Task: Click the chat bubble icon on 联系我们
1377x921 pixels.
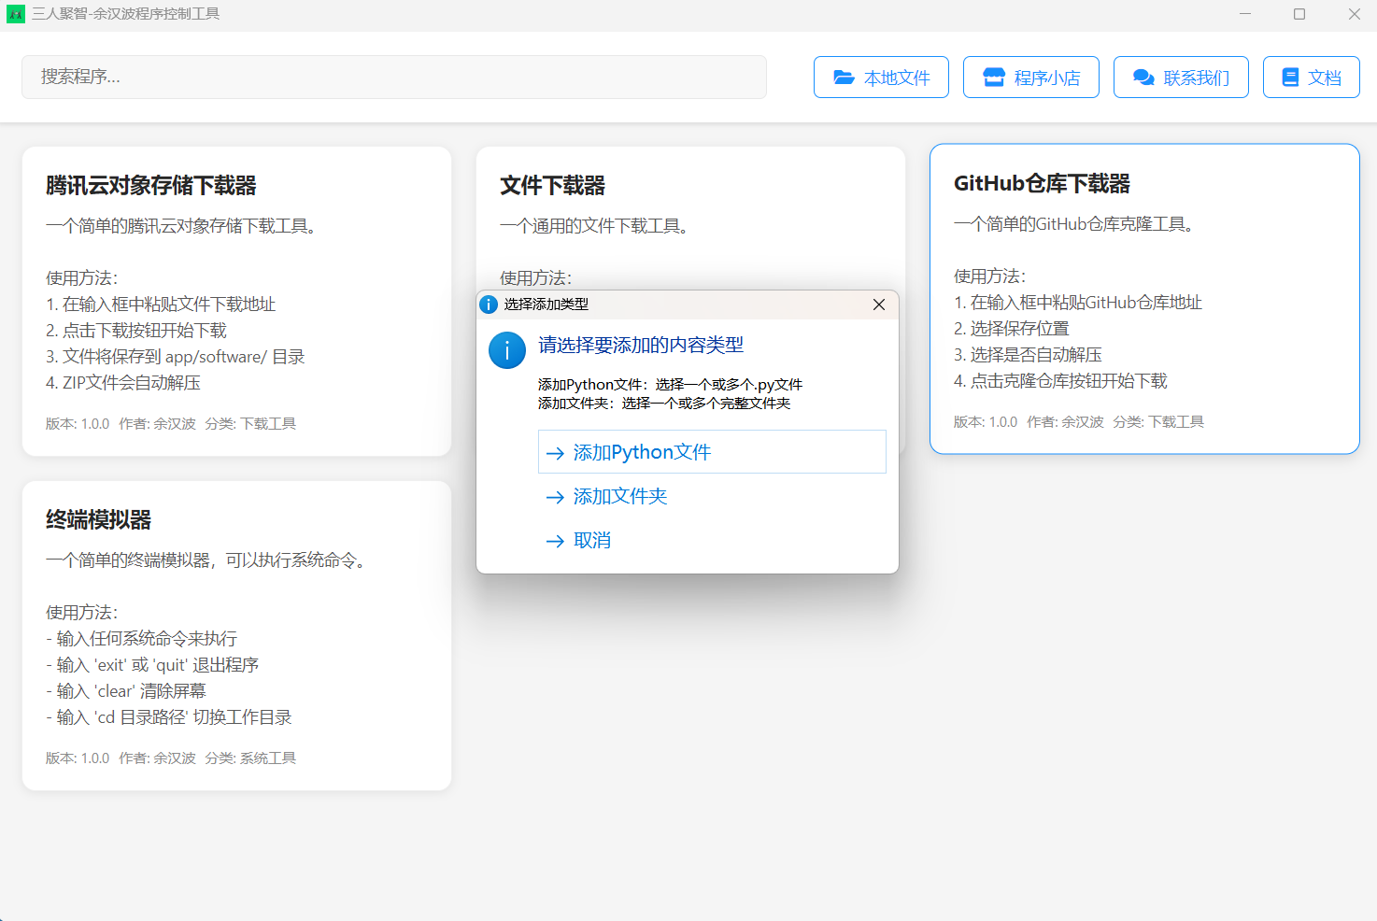Action: click(1143, 78)
